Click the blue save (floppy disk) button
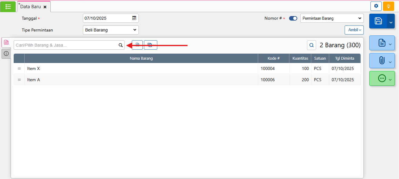The height and width of the screenshot is (179, 399). (x=378, y=21)
